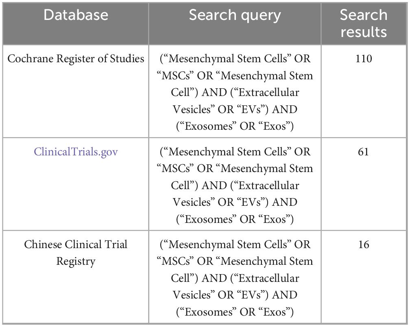Click the first line of the Chinese registry query
The image size is (410, 327).
235,245
